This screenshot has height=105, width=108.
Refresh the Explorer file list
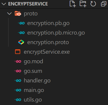pyautogui.click(x=93, y=4)
